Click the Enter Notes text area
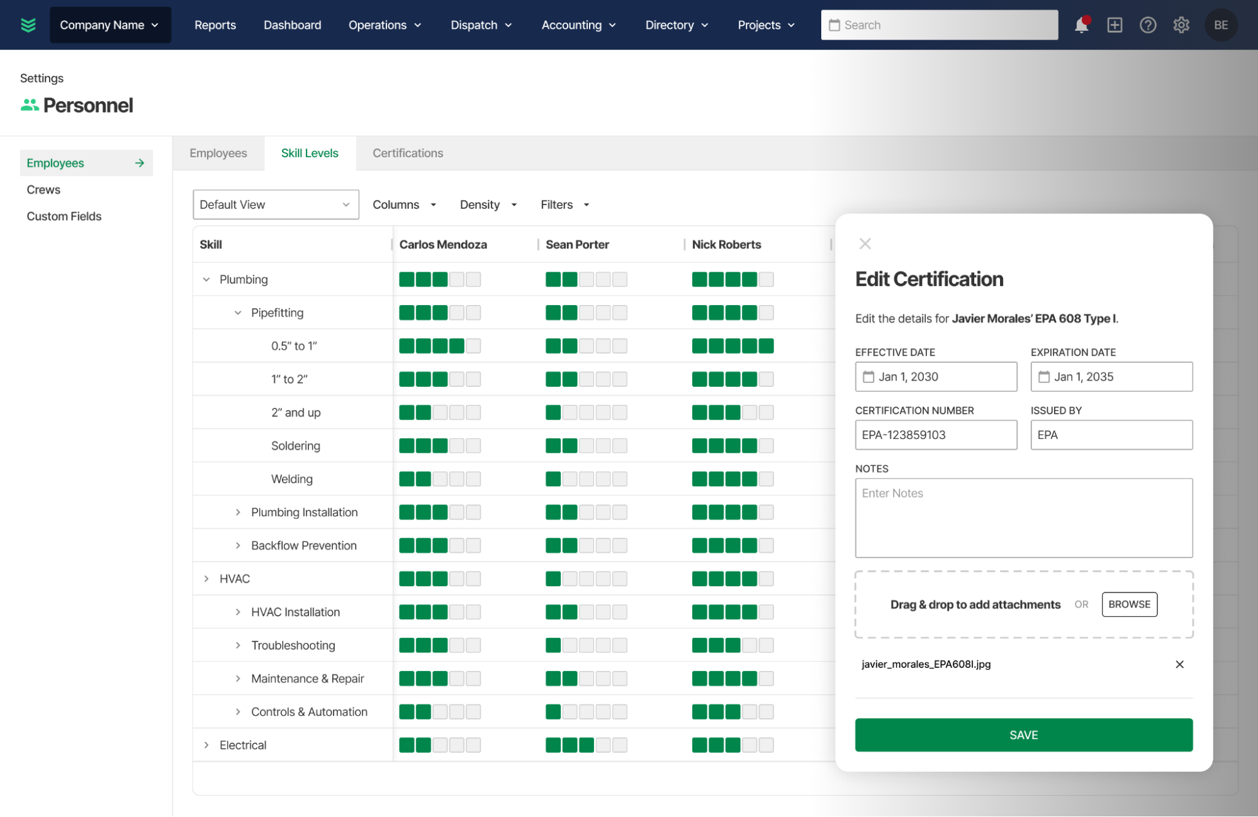The height and width of the screenshot is (817, 1258). (1023, 518)
